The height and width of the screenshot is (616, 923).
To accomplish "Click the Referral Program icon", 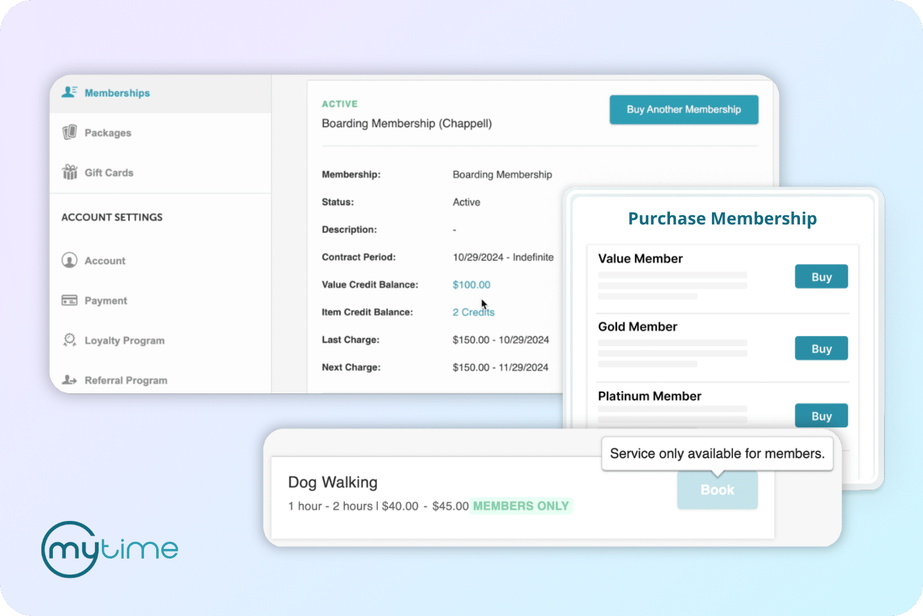I will point(69,380).
